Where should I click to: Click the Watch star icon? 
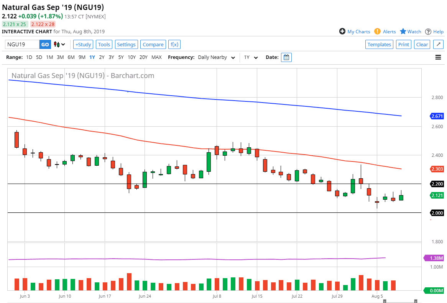pos(403,32)
